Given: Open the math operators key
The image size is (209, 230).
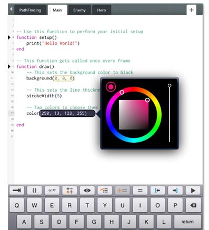Looking at the screenshot, I should (x=69, y=191).
